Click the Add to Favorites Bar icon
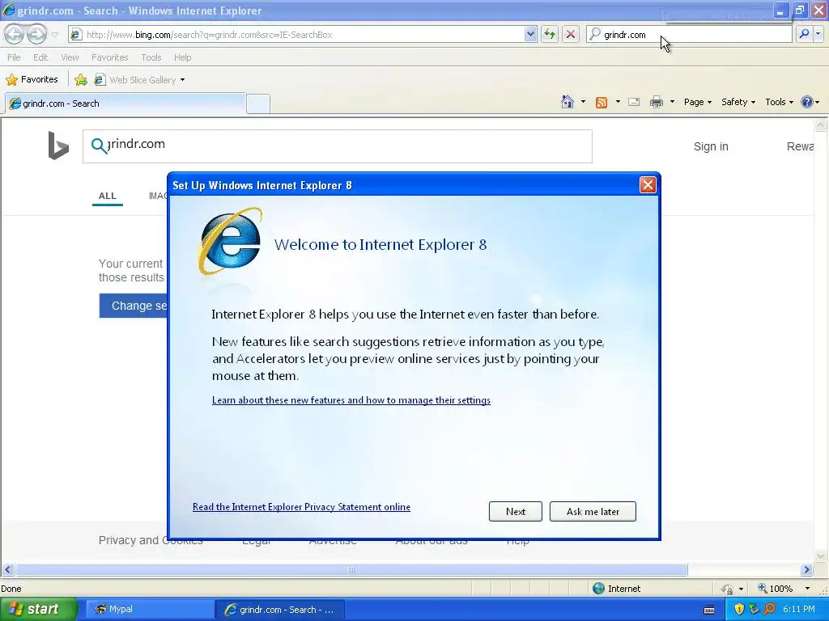Image resolution: width=829 pixels, height=621 pixels. [81, 80]
